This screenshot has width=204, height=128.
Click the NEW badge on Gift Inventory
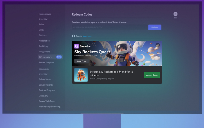59,57
